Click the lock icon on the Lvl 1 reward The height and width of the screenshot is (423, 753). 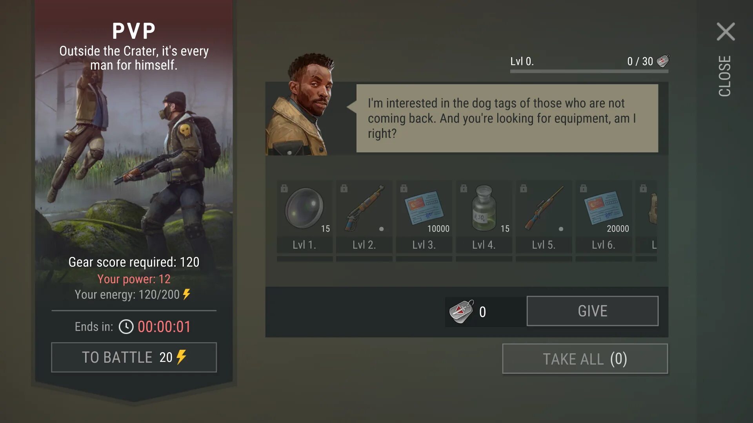(x=284, y=188)
